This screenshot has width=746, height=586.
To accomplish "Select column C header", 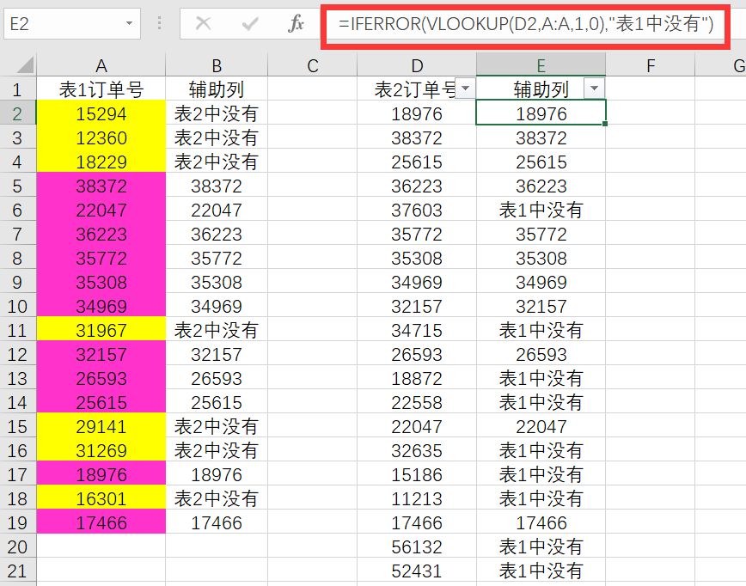I will pos(312,65).
